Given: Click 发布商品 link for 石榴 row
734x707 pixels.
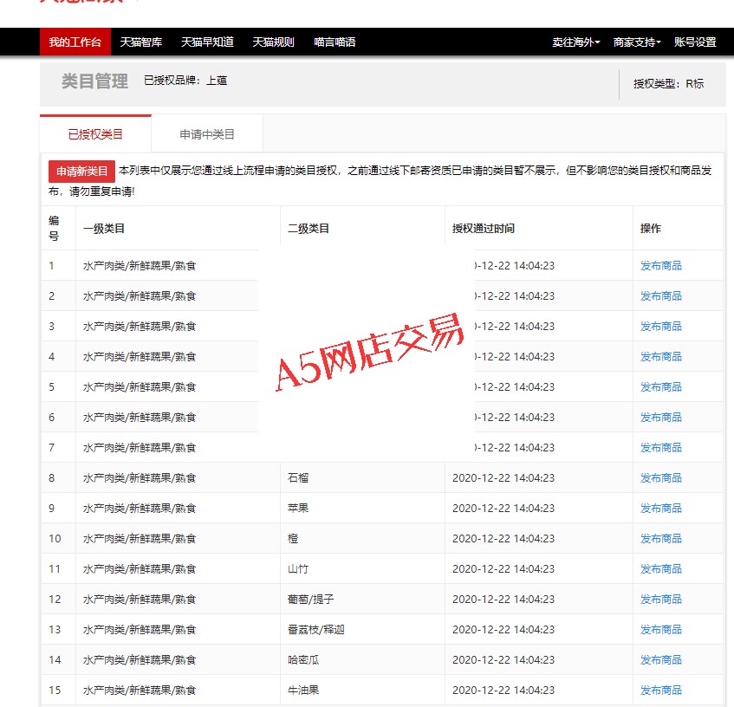Looking at the screenshot, I should (x=661, y=477).
